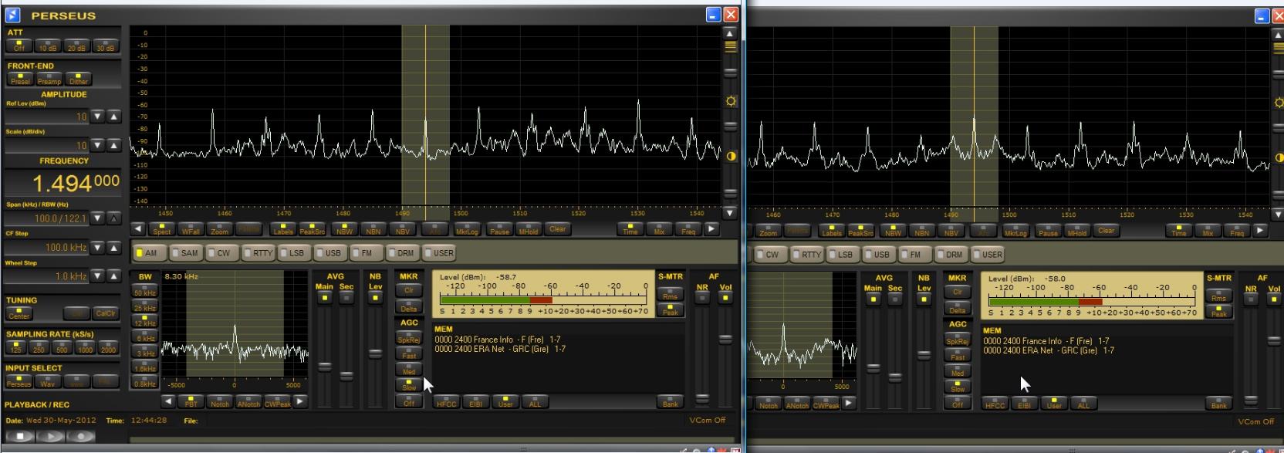Viewport: 1284px width, 453px height.
Task: Toggle the Dither button
Action: (x=78, y=79)
